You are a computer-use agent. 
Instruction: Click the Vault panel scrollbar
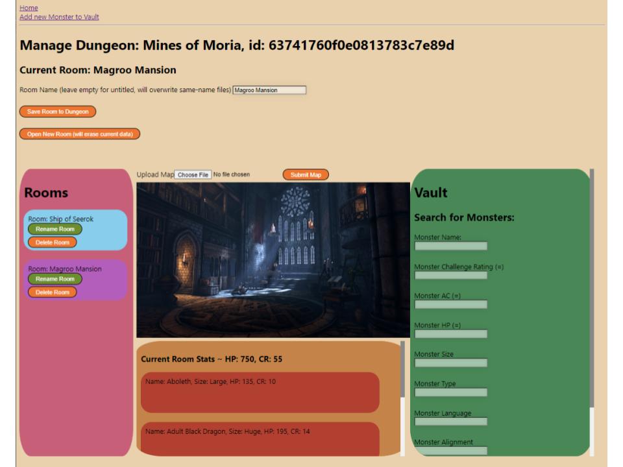[592, 288]
